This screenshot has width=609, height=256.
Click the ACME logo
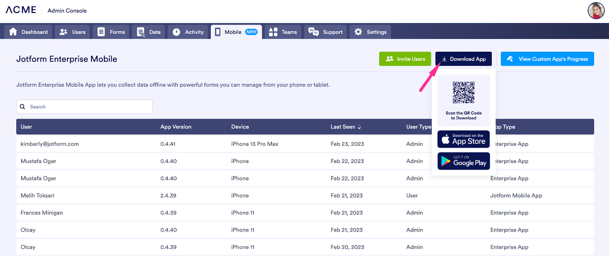21,10
